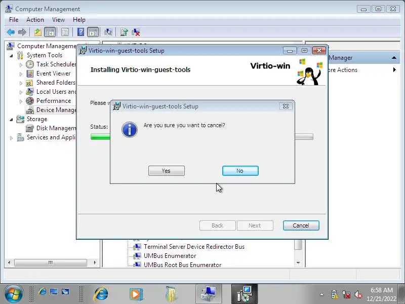Go forward using the forward arrow toolbar icon
405x304 pixels.
coord(22,32)
